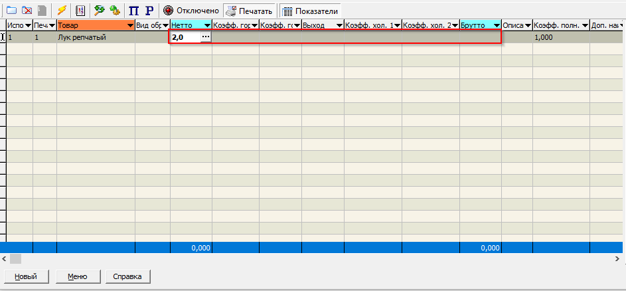Image resolution: width=626 pixels, height=291 pixels.
Task: Click the ellipsis button in Нетто cell
Action: click(206, 38)
